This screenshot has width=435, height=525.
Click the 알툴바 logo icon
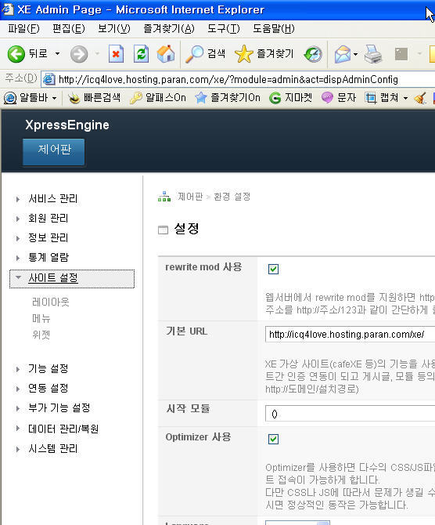(10, 98)
